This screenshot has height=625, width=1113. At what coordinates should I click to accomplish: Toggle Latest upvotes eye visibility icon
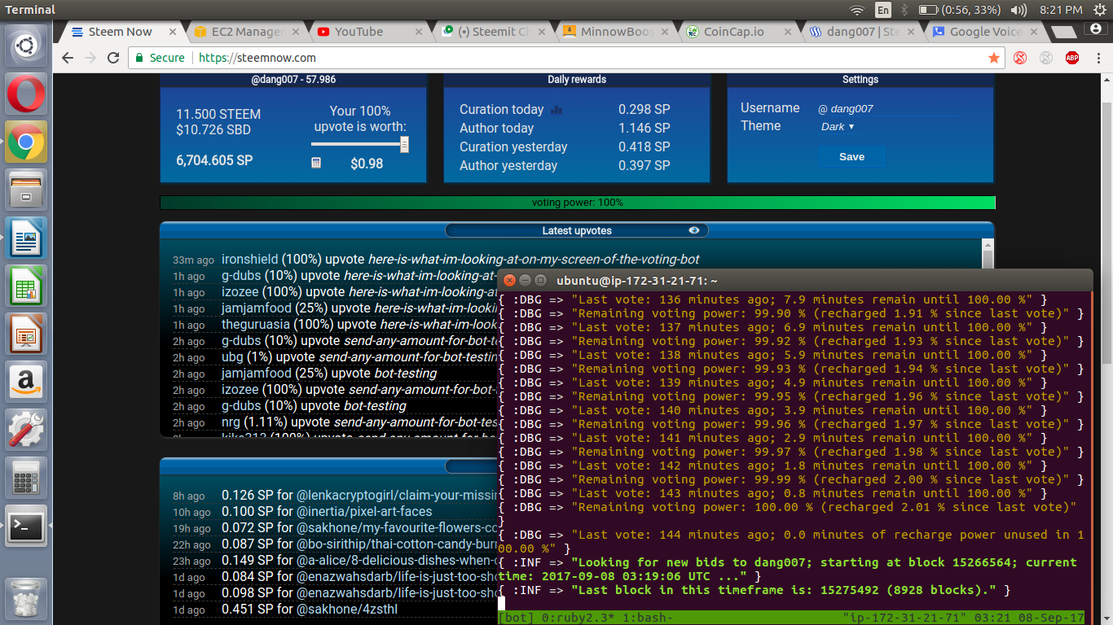pyautogui.click(x=694, y=230)
